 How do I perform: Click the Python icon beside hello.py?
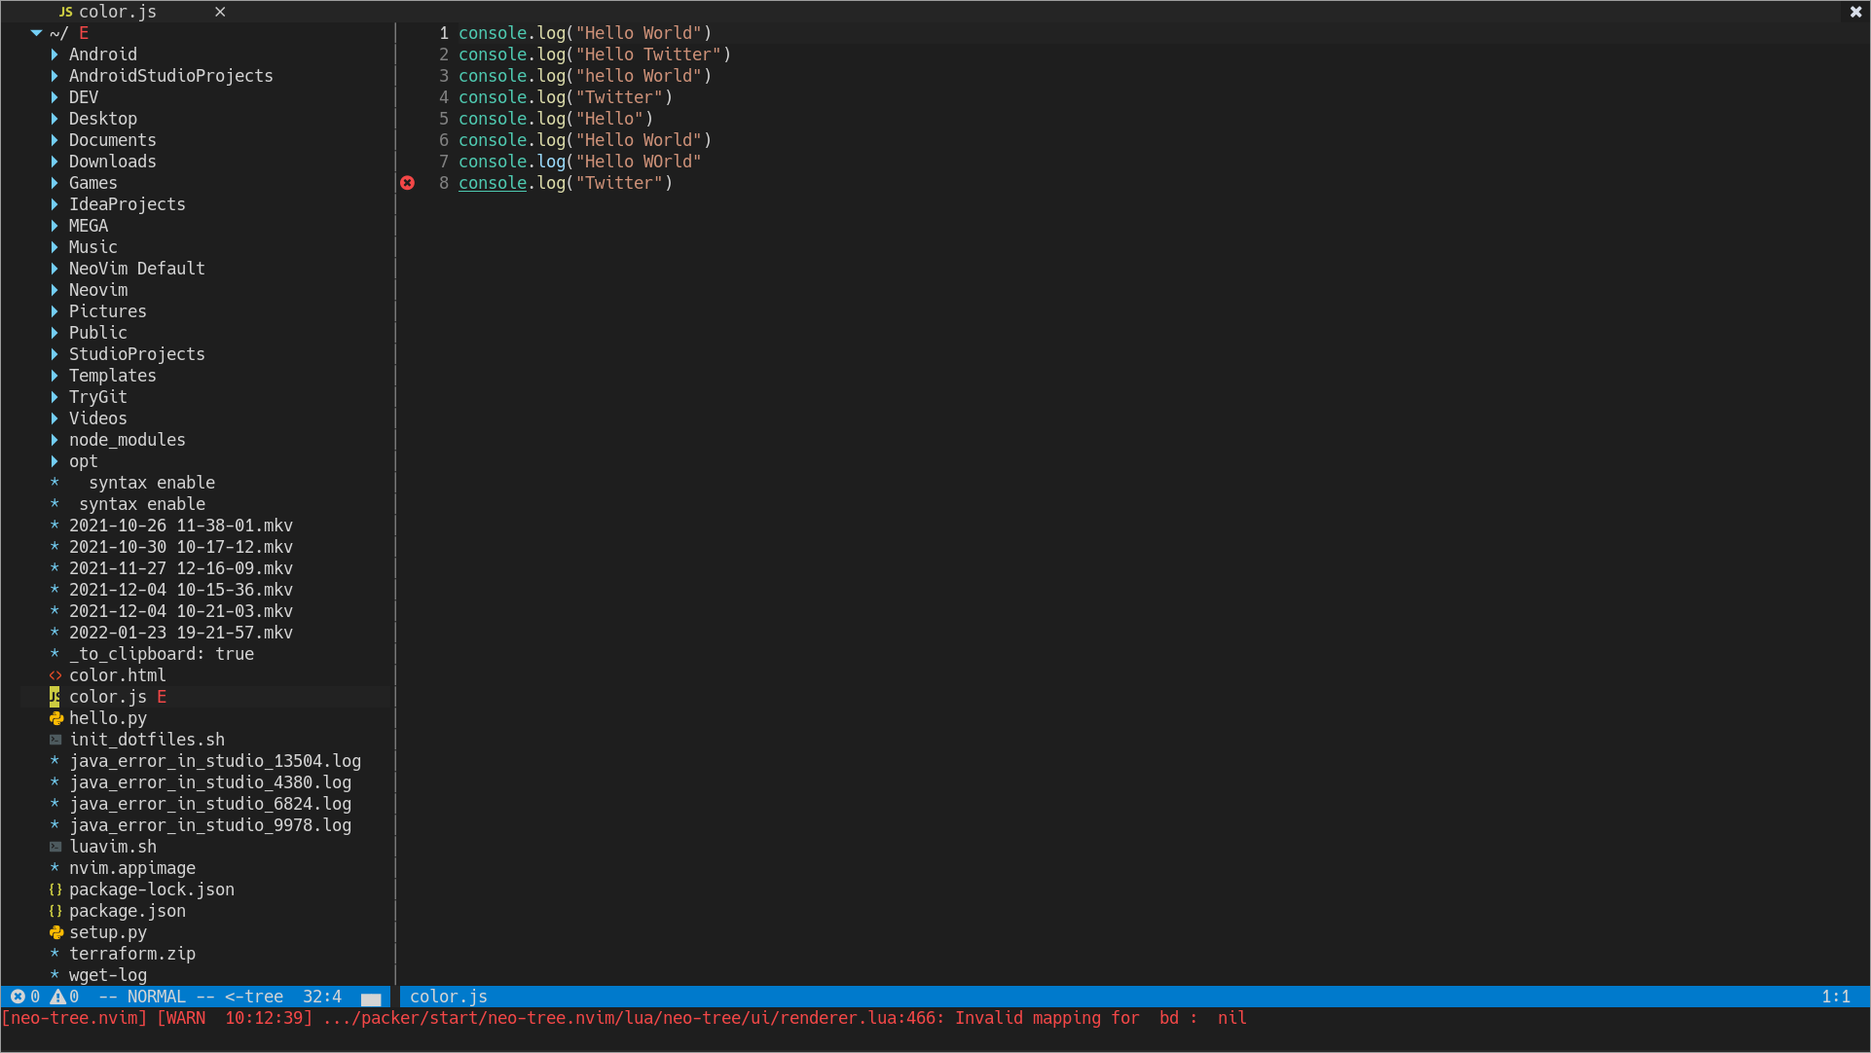pyautogui.click(x=55, y=718)
